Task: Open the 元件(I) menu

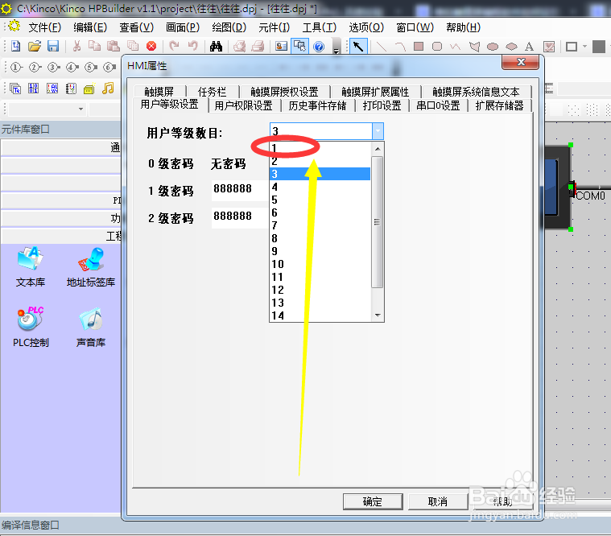Action: (x=275, y=27)
